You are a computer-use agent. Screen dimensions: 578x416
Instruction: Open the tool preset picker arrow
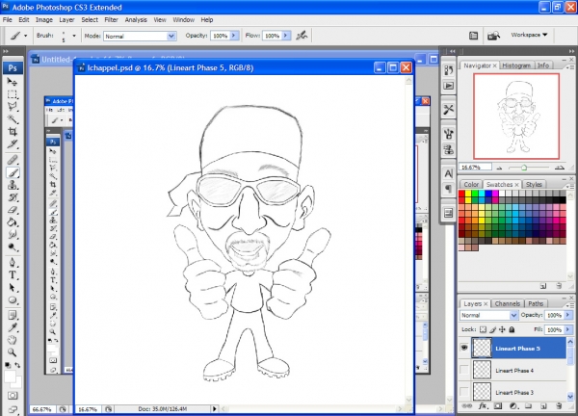(25, 36)
